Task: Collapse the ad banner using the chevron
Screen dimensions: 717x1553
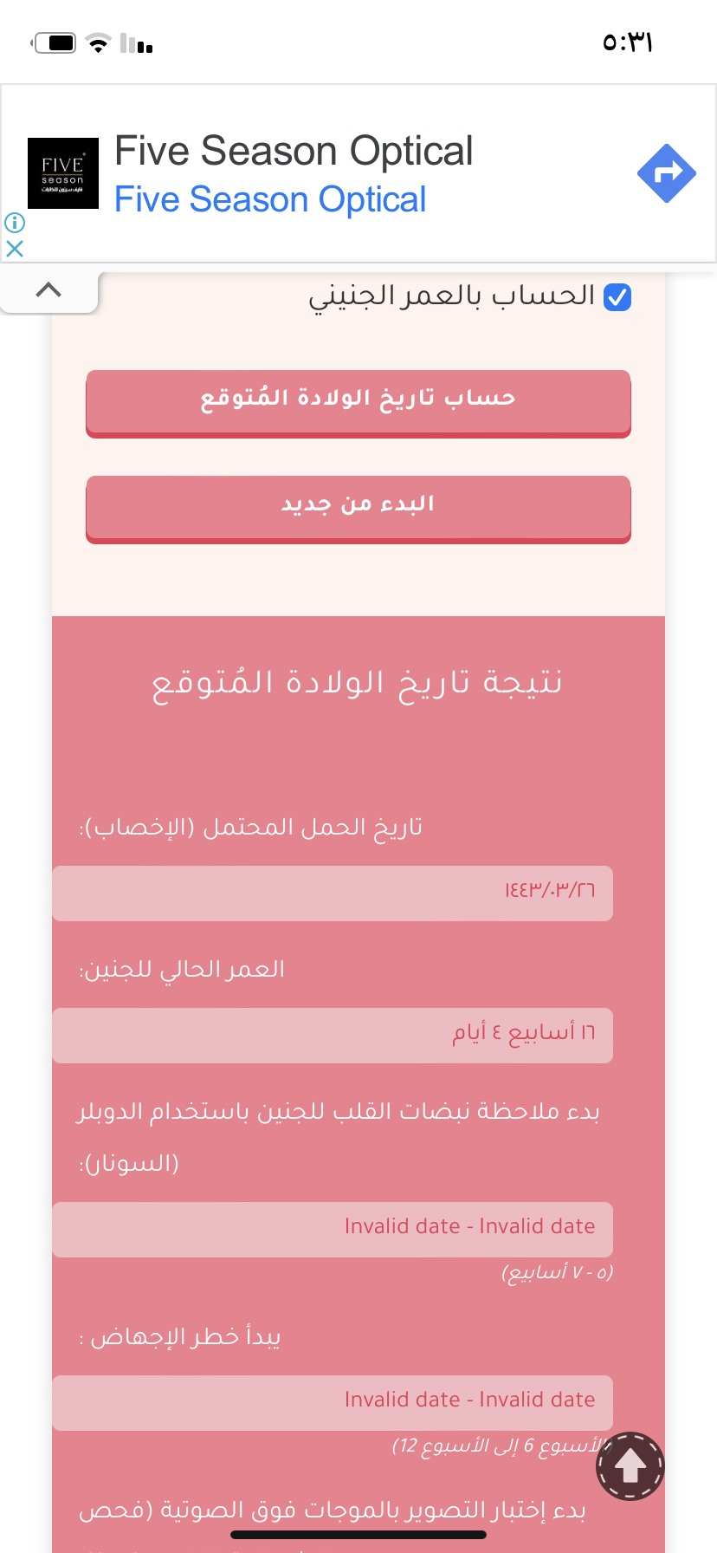Action: pos(48,290)
